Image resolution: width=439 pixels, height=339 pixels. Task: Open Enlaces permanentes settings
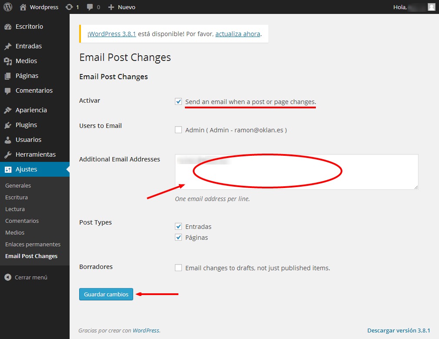coord(33,245)
